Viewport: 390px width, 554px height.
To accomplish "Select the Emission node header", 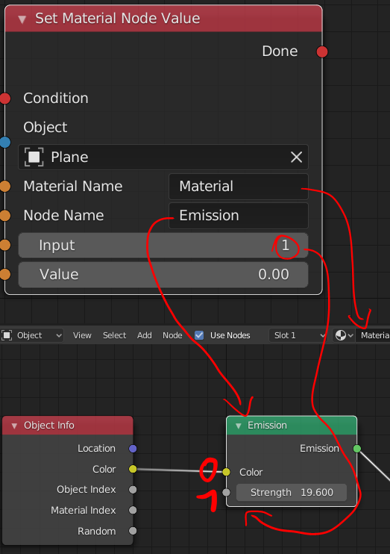I will tap(292, 426).
